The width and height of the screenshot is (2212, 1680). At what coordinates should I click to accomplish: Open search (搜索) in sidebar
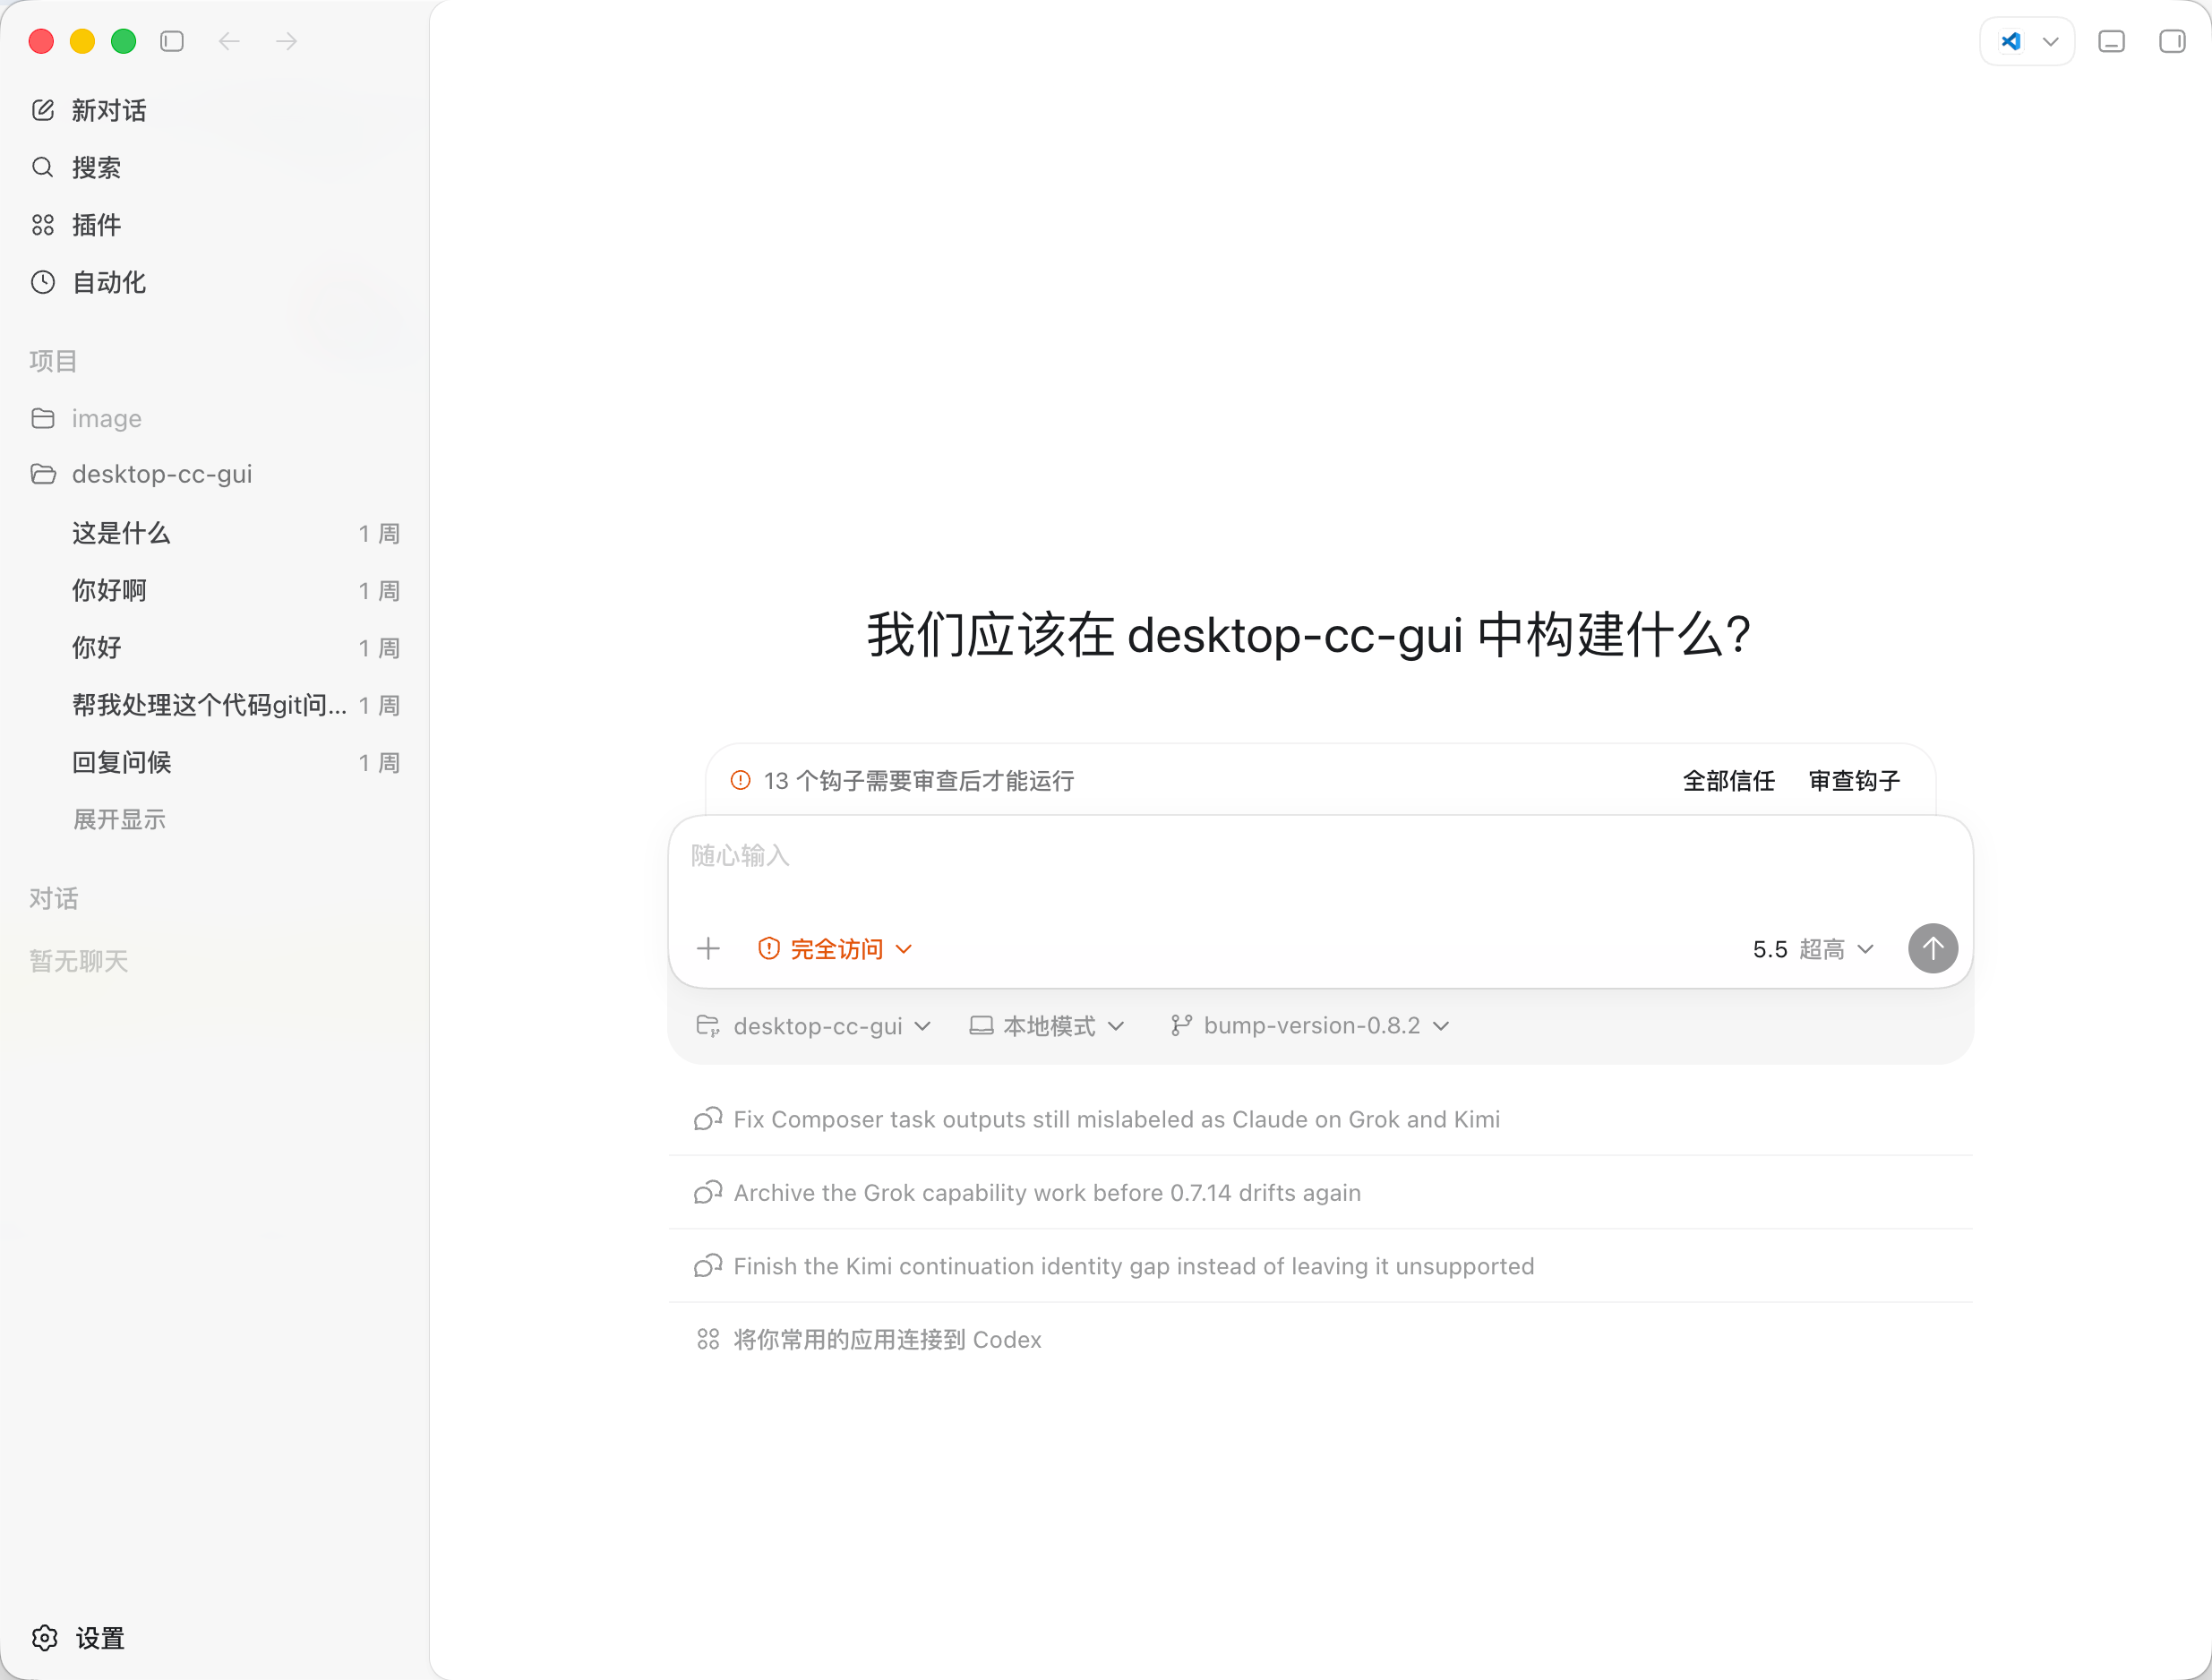(x=214, y=167)
